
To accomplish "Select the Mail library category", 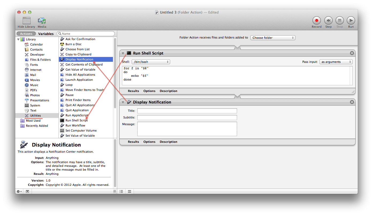I will click(x=33, y=75).
